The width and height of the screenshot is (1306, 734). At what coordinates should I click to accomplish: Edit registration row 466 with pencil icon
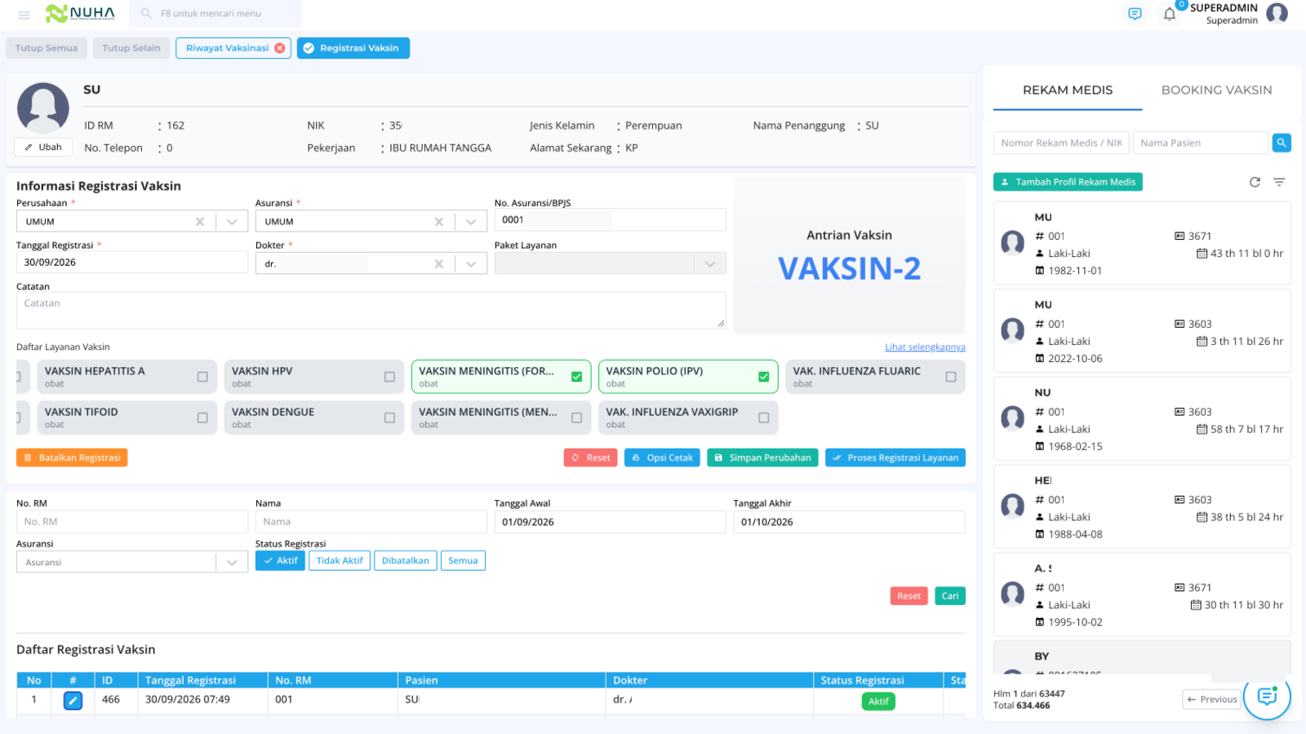73,701
